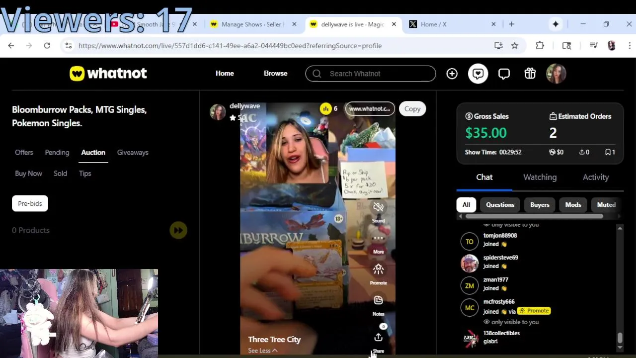The height and width of the screenshot is (358, 636).
Task: Click the Search Whatnot field
Action: pyautogui.click(x=371, y=74)
